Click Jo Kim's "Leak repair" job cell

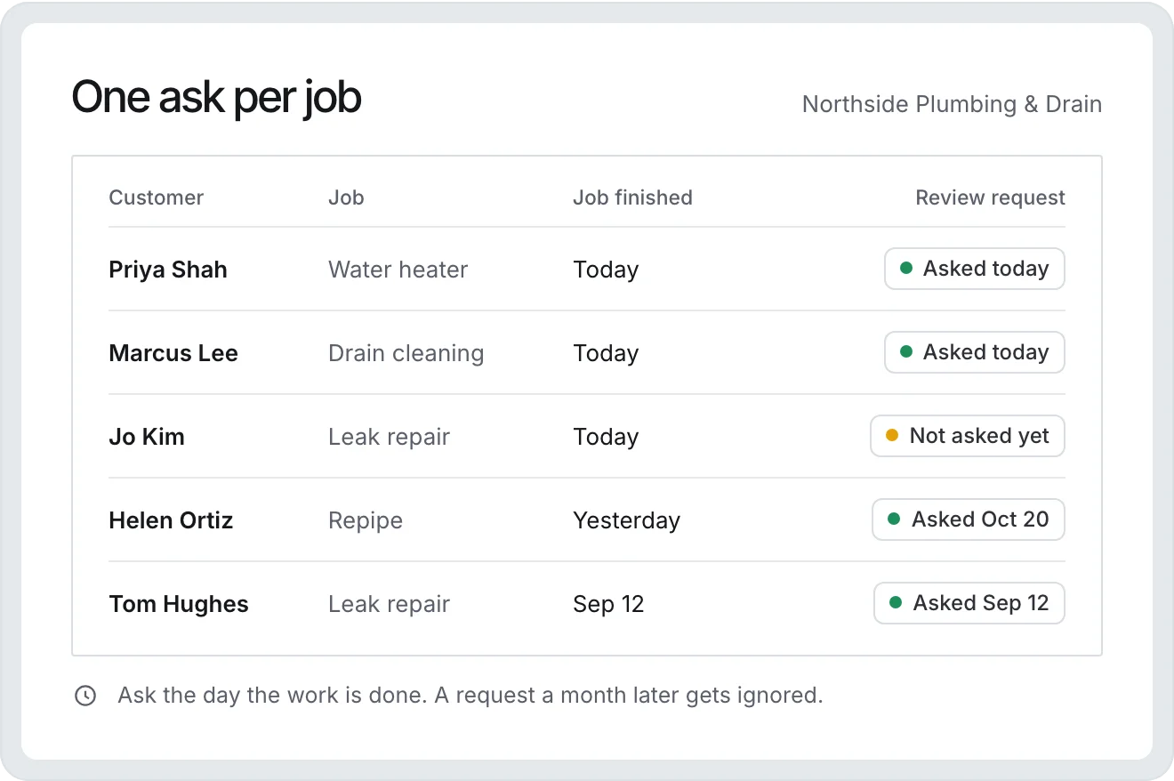click(x=389, y=437)
